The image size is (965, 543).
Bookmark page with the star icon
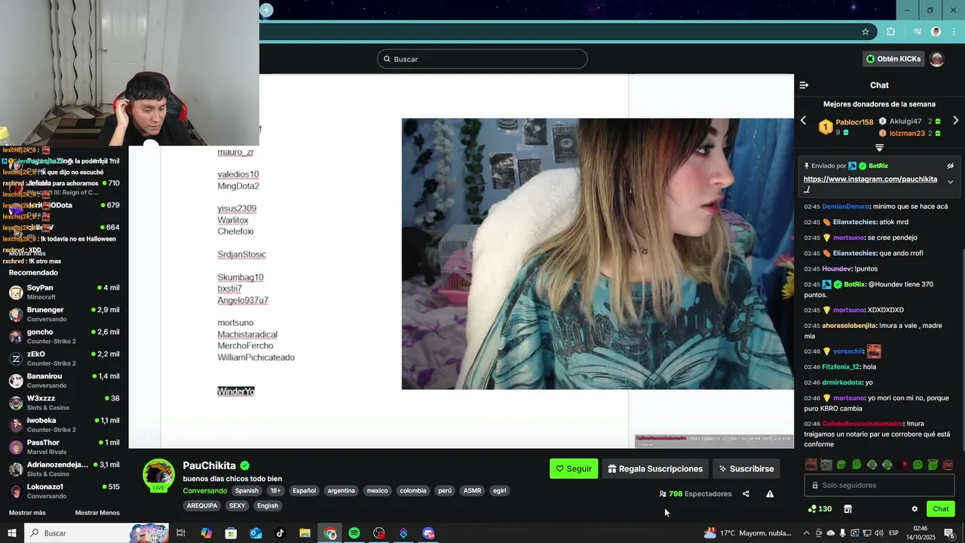point(865,32)
